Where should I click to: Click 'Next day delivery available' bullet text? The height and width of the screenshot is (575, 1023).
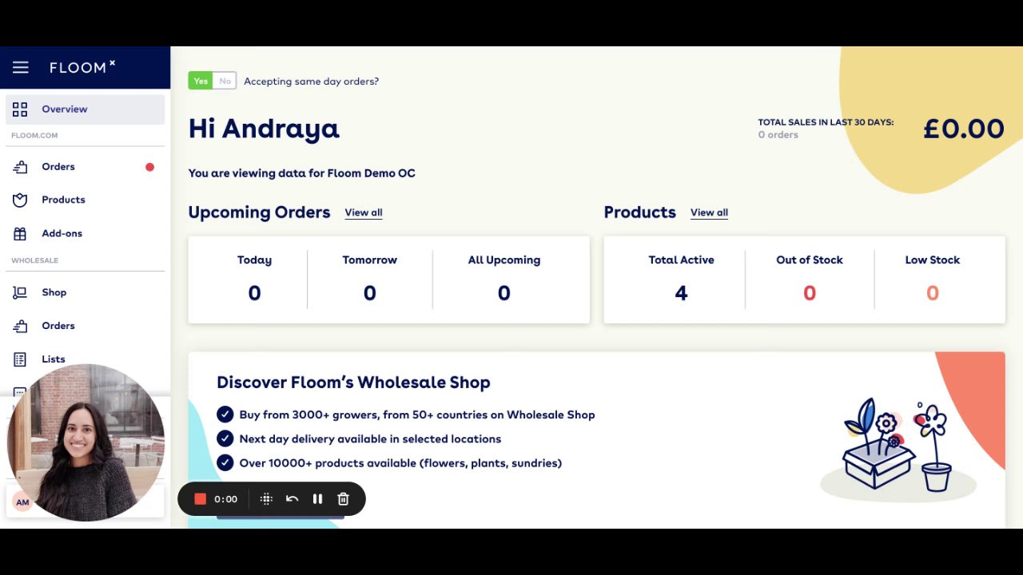370,439
